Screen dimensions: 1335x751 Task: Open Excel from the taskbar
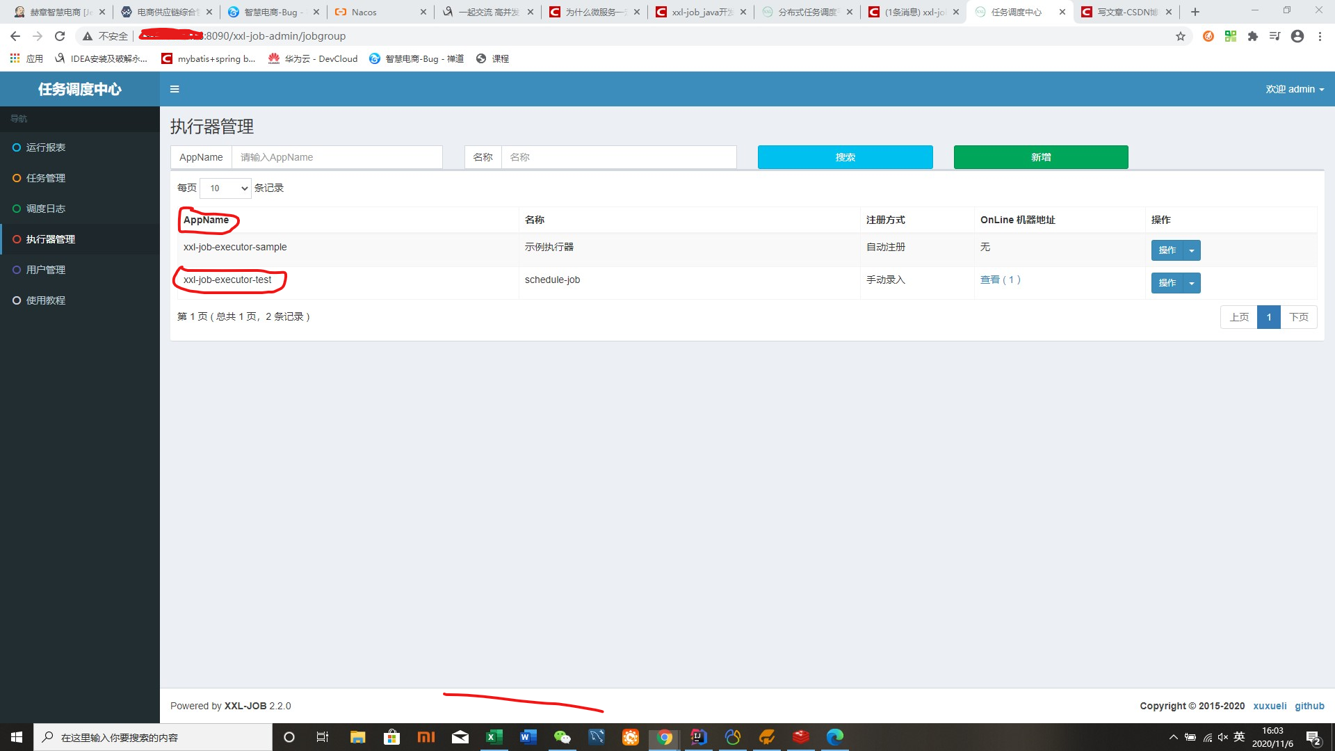tap(494, 737)
